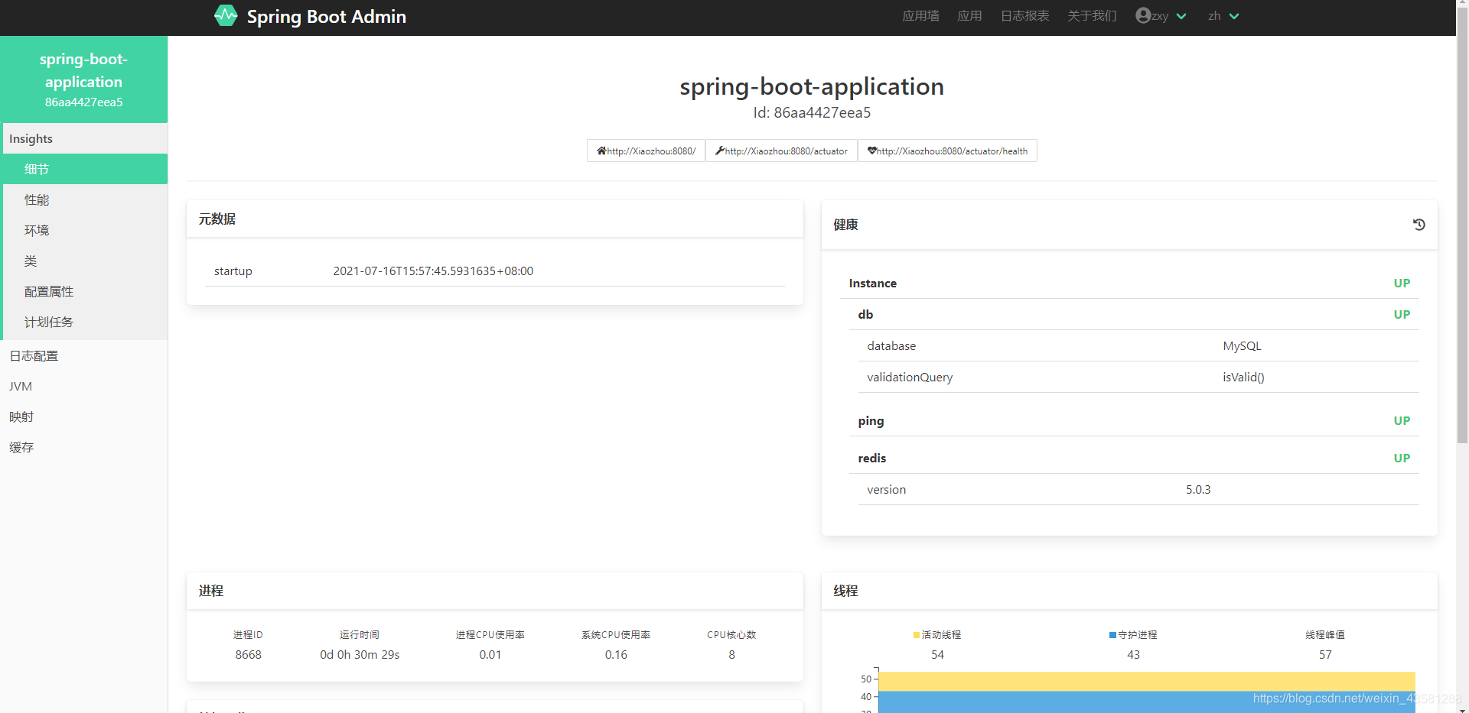
Task: Click the wrench icon on the actuator link
Action: pos(720,151)
